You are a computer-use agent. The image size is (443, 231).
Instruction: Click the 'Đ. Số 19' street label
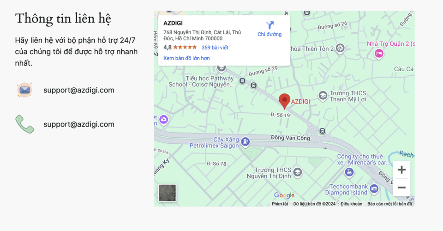(280, 115)
